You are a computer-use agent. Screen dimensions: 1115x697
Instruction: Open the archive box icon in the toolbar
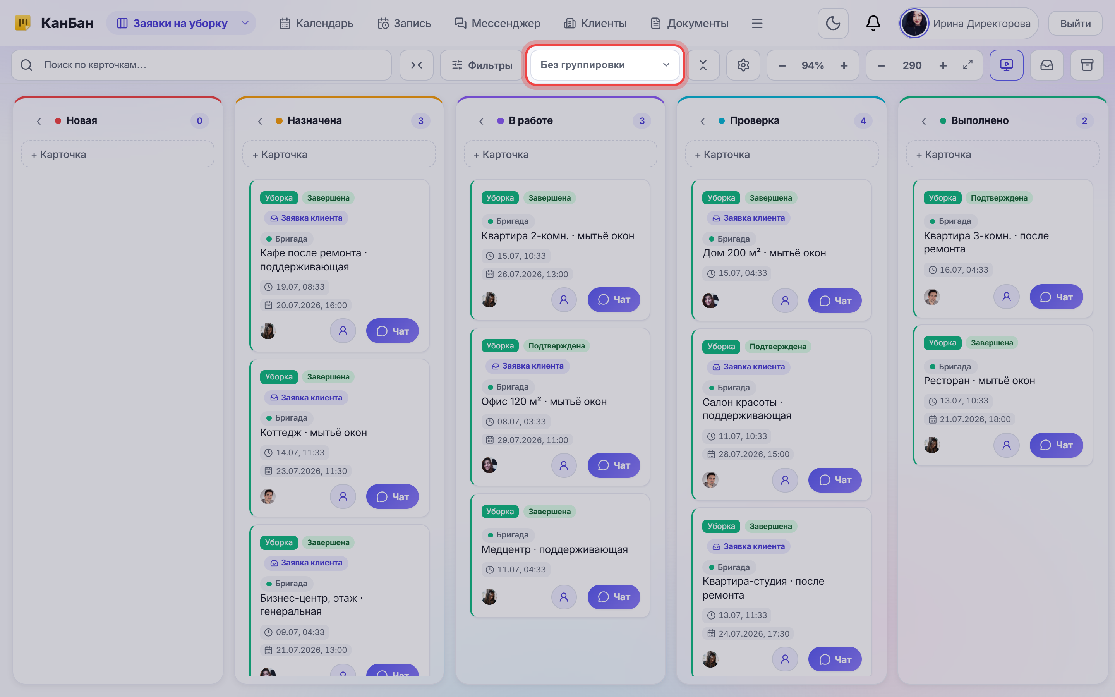coord(1087,65)
